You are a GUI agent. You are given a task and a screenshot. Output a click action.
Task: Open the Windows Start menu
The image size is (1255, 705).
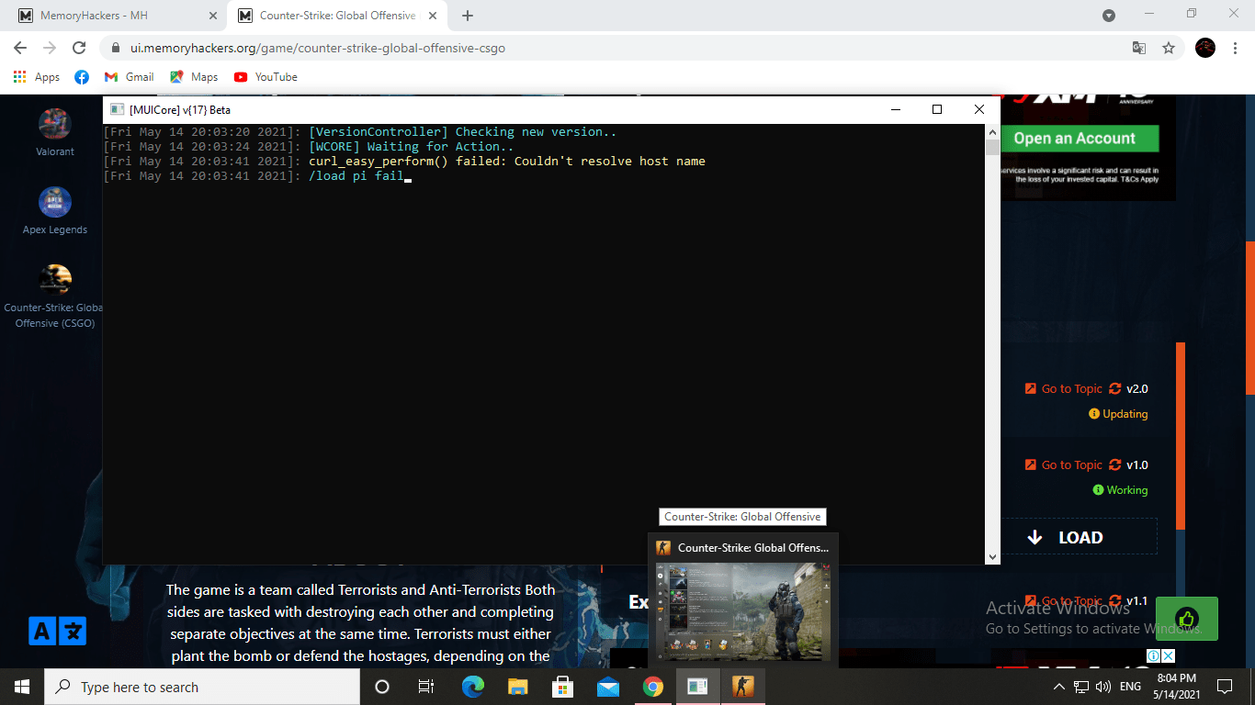(x=22, y=687)
